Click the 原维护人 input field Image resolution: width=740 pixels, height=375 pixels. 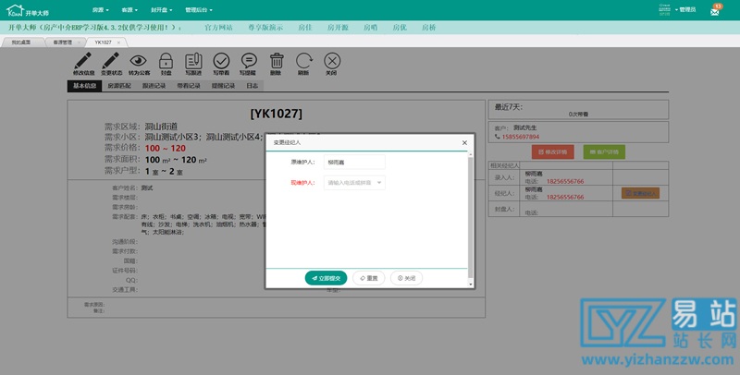pos(354,162)
